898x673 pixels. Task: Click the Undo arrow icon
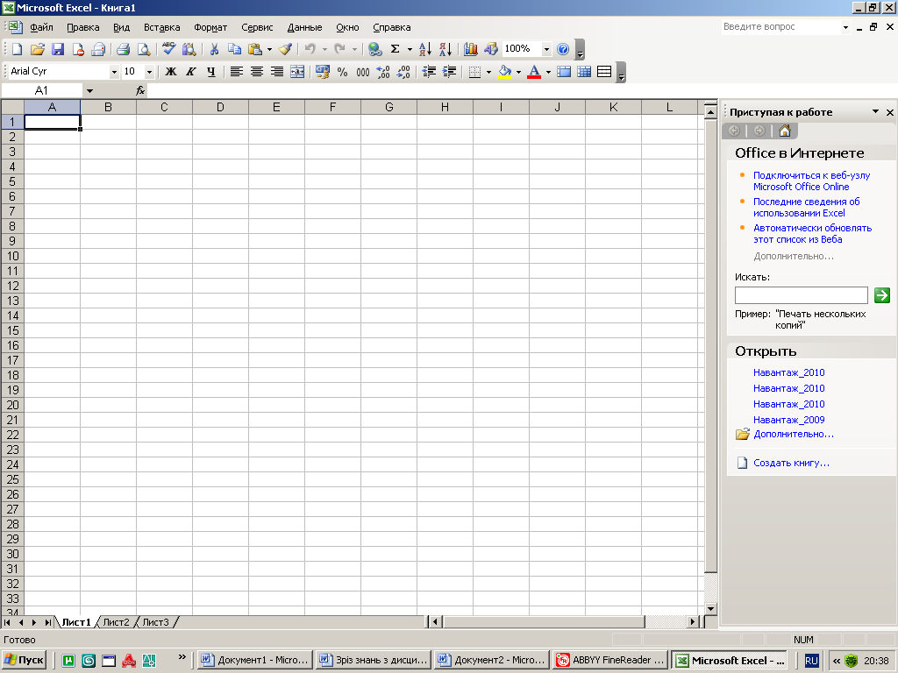point(310,49)
